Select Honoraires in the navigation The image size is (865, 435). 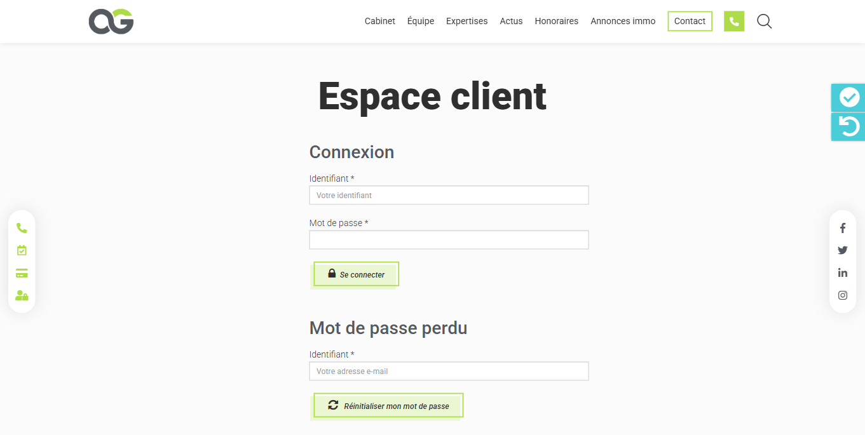point(556,22)
